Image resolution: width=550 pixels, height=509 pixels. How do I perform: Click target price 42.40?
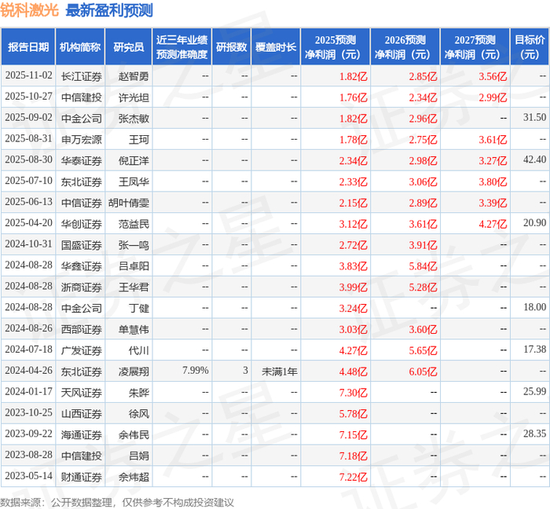[534, 160]
